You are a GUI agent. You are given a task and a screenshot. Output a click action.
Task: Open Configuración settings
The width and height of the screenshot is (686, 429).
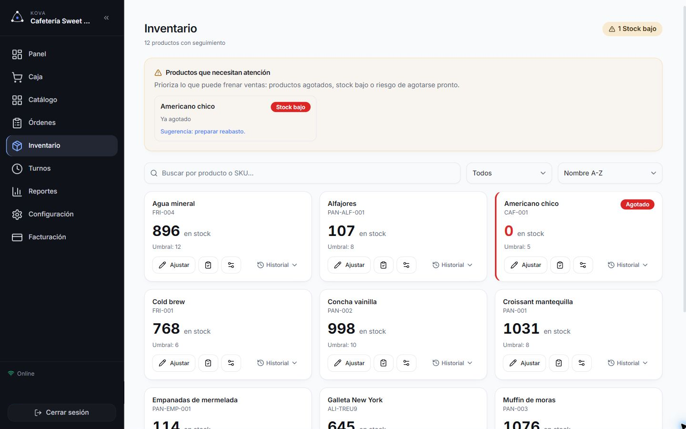pyautogui.click(x=62, y=214)
